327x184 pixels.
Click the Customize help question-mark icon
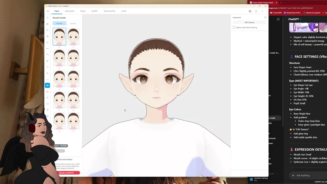265,17
